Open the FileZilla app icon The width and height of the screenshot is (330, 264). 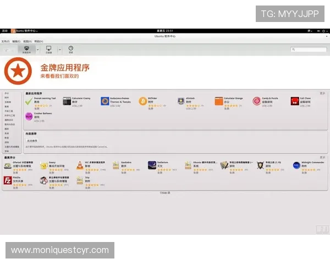pos(8,180)
